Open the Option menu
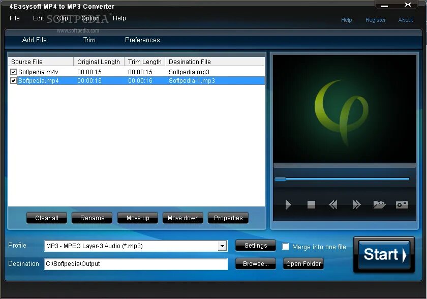 pos(90,18)
